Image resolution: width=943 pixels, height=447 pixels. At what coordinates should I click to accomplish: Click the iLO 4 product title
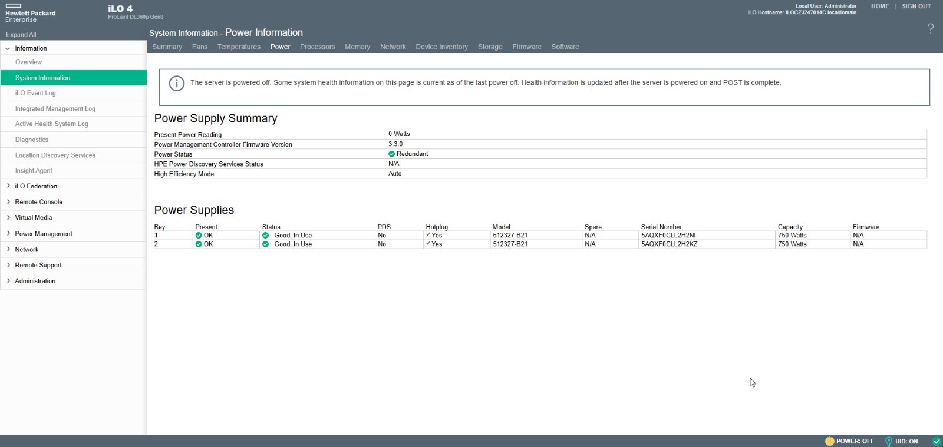click(x=120, y=8)
